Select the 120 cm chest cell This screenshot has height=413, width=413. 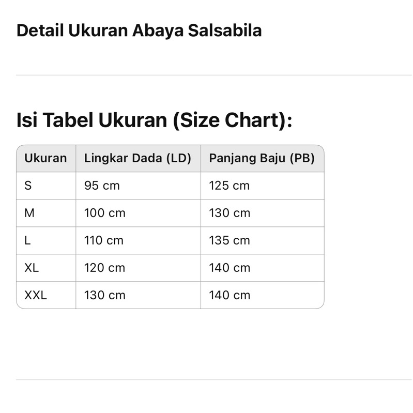[x=105, y=268]
